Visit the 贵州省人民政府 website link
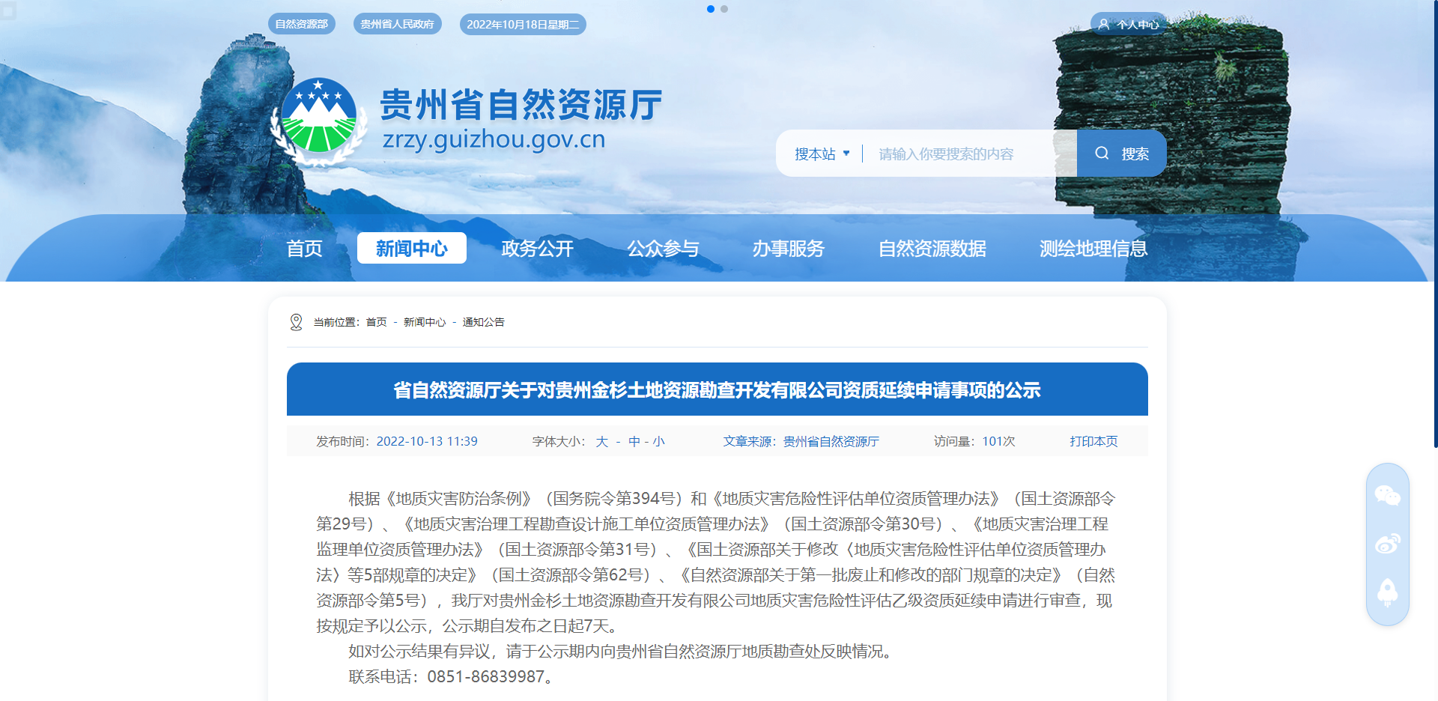This screenshot has height=701, width=1438. tap(397, 23)
